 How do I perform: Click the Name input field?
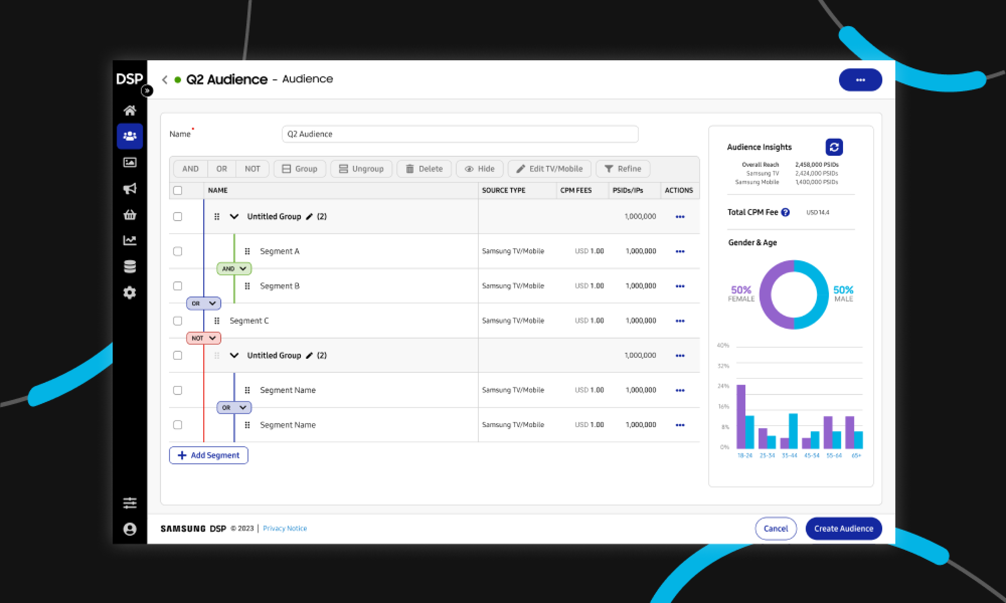[x=460, y=134]
